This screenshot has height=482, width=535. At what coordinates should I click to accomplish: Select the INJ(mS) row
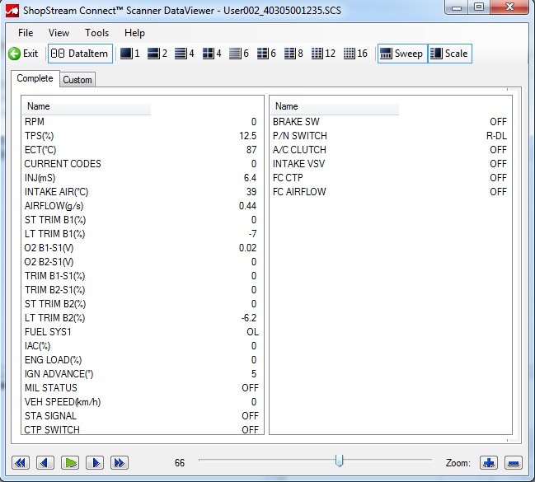coord(143,178)
